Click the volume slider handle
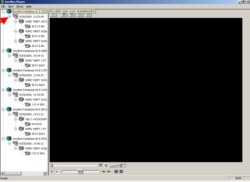Viewport: 250px width, 182px height. tap(121, 165)
